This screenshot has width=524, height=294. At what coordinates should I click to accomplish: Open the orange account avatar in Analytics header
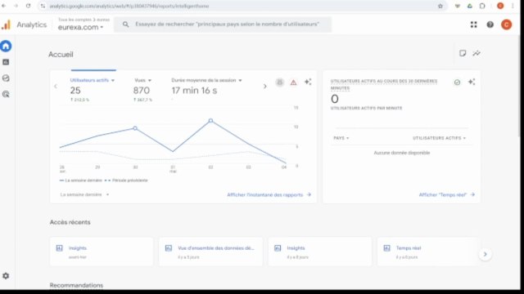pyautogui.click(x=506, y=24)
